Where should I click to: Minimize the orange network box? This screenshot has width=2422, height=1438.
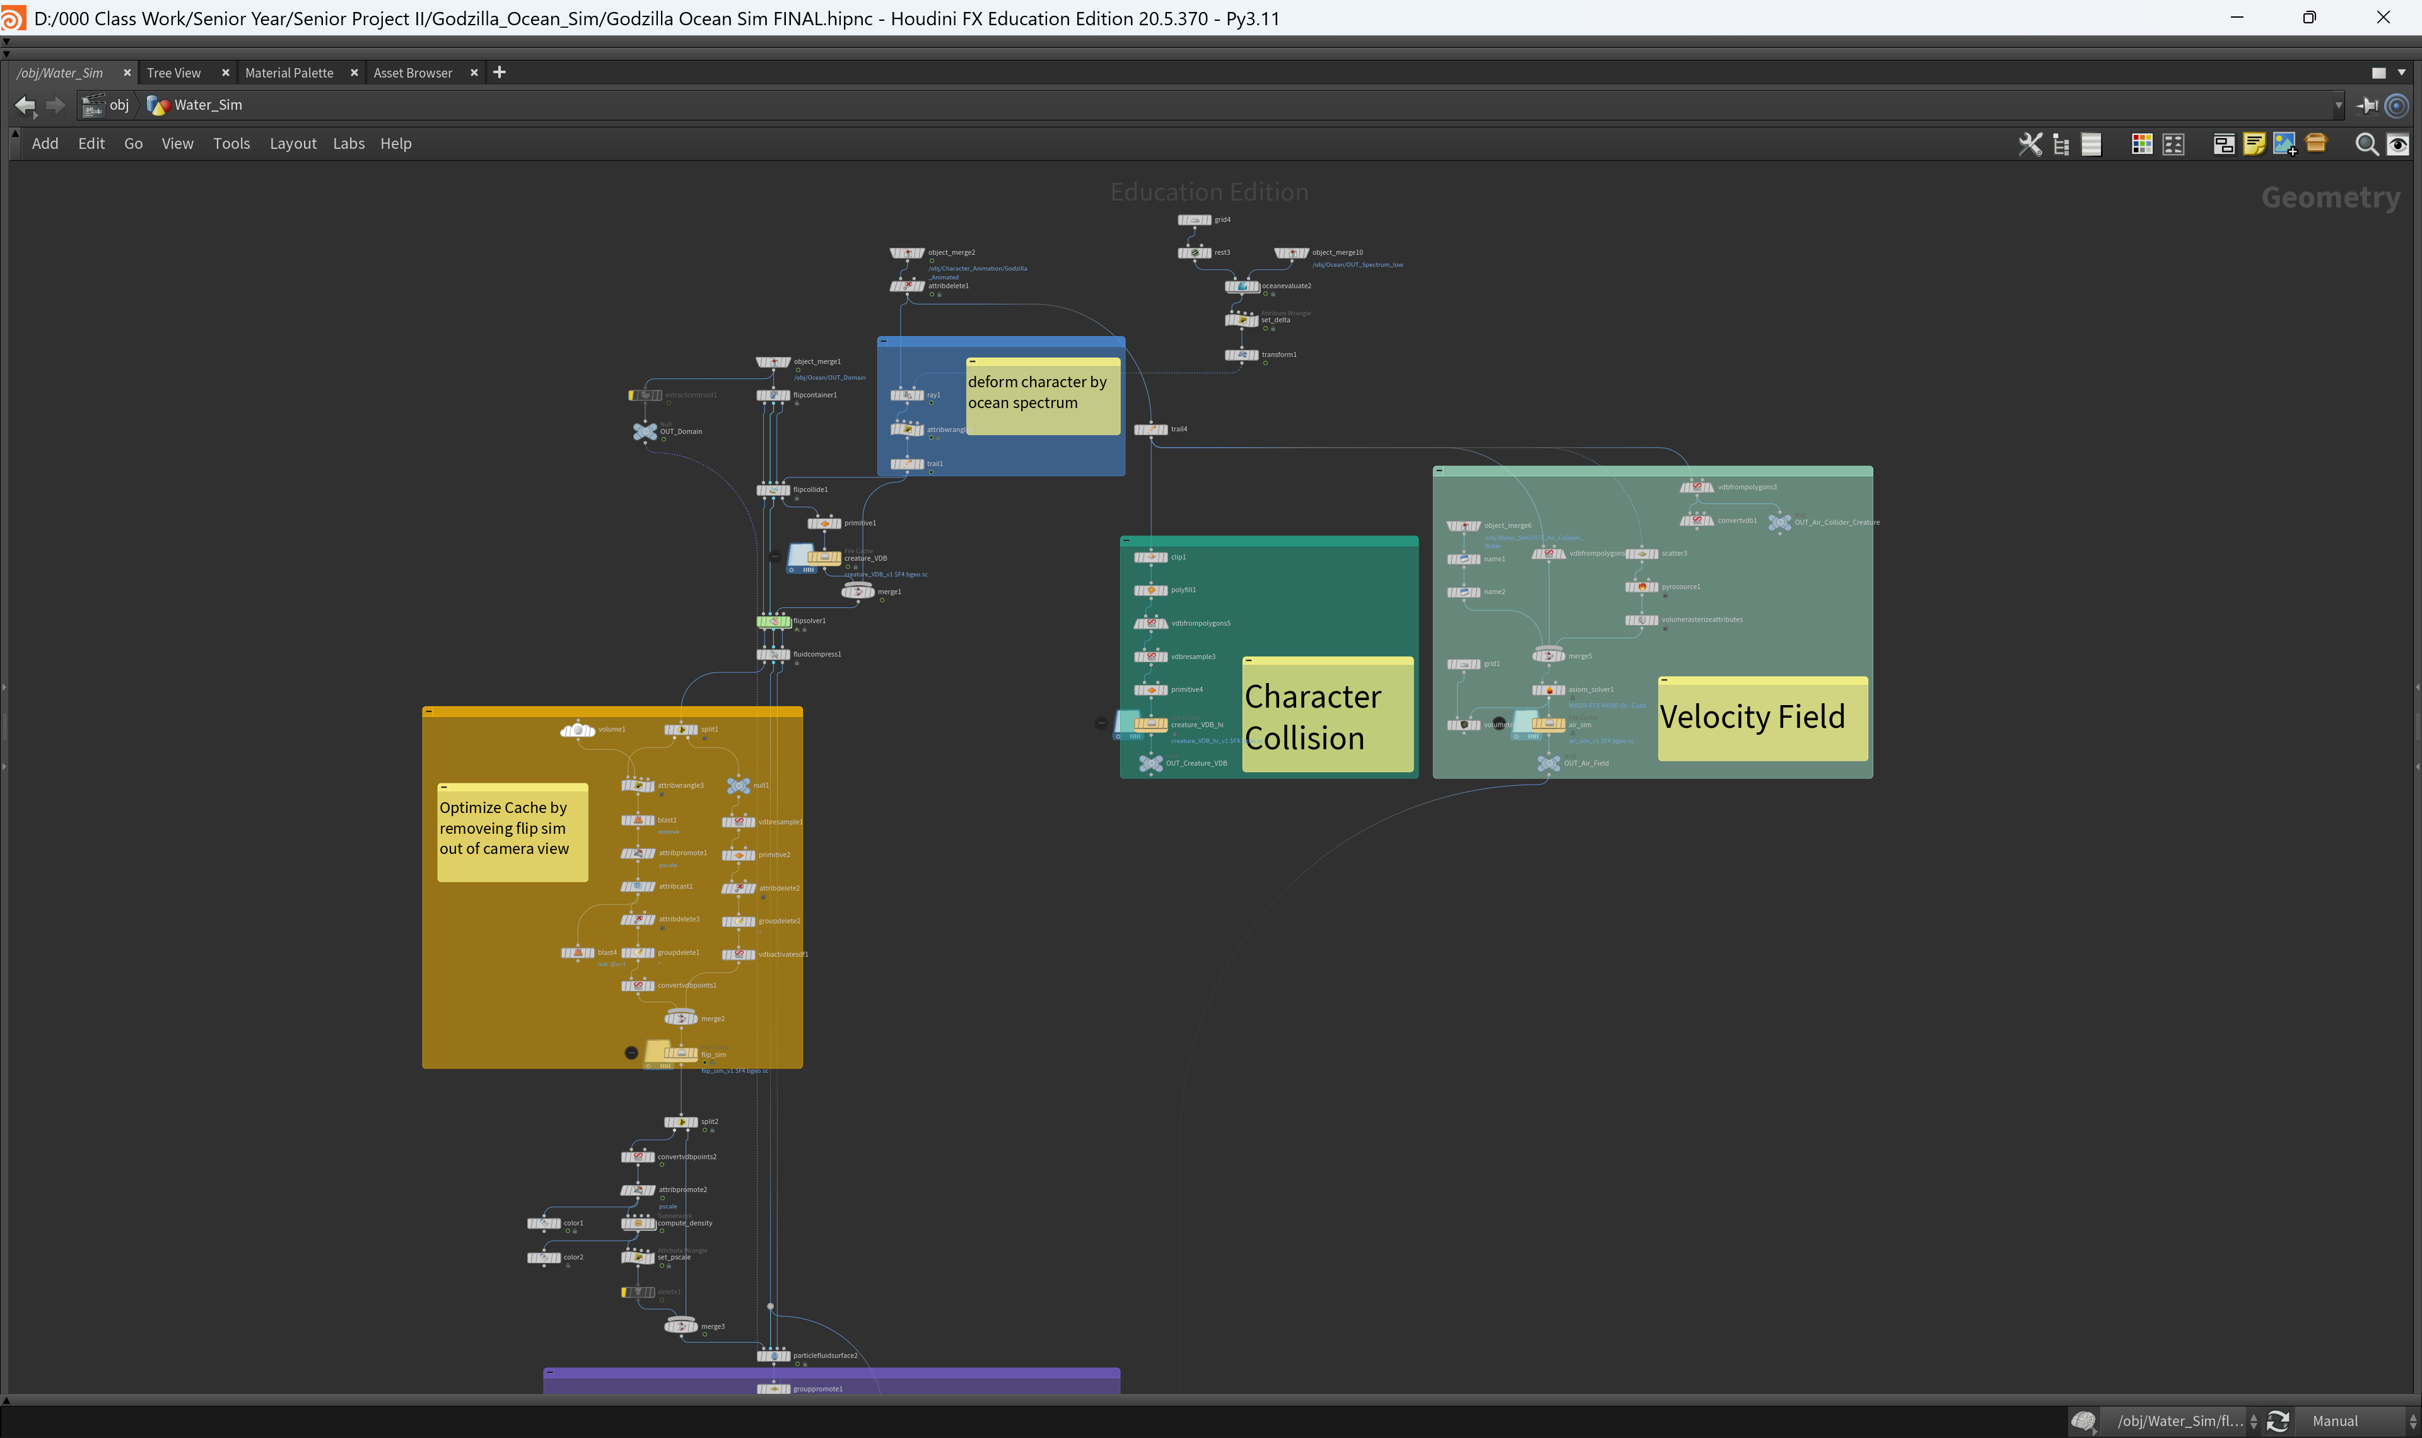429,711
